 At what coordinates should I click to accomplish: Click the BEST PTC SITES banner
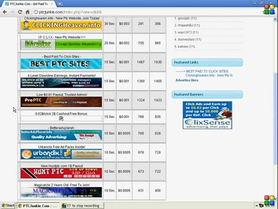pyautogui.click(x=61, y=64)
